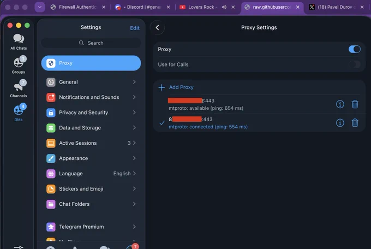Image resolution: width=371 pixels, height=249 pixels.
Task: Toggle the Proxy switch off
Action: [x=355, y=49]
